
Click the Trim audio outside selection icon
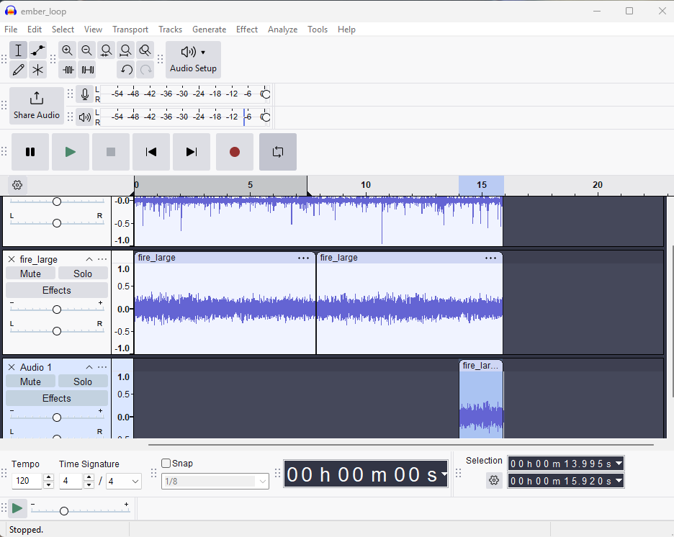(x=68, y=70)
